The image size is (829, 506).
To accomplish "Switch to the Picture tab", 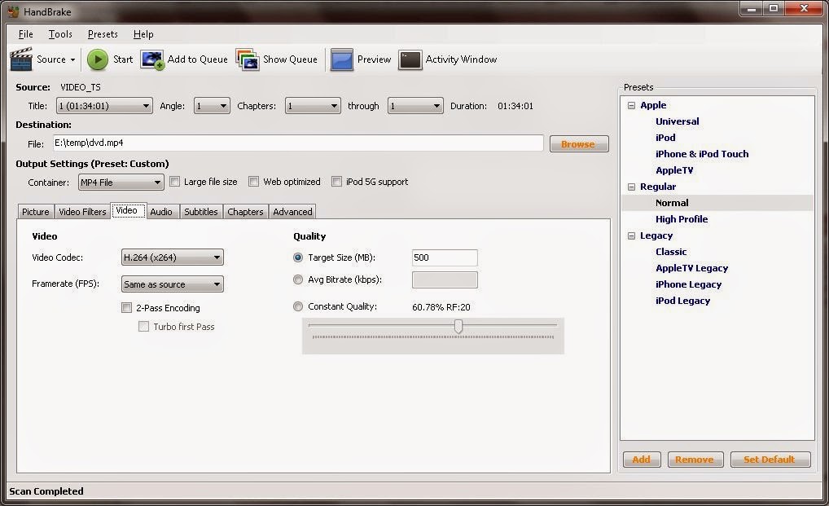I will (35, 212).
